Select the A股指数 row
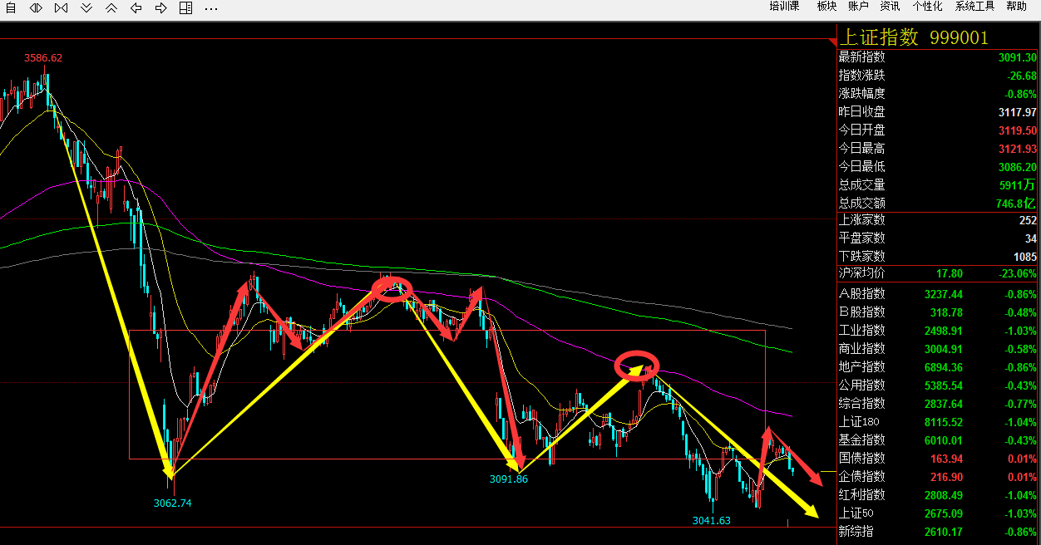 click(938, 294)
